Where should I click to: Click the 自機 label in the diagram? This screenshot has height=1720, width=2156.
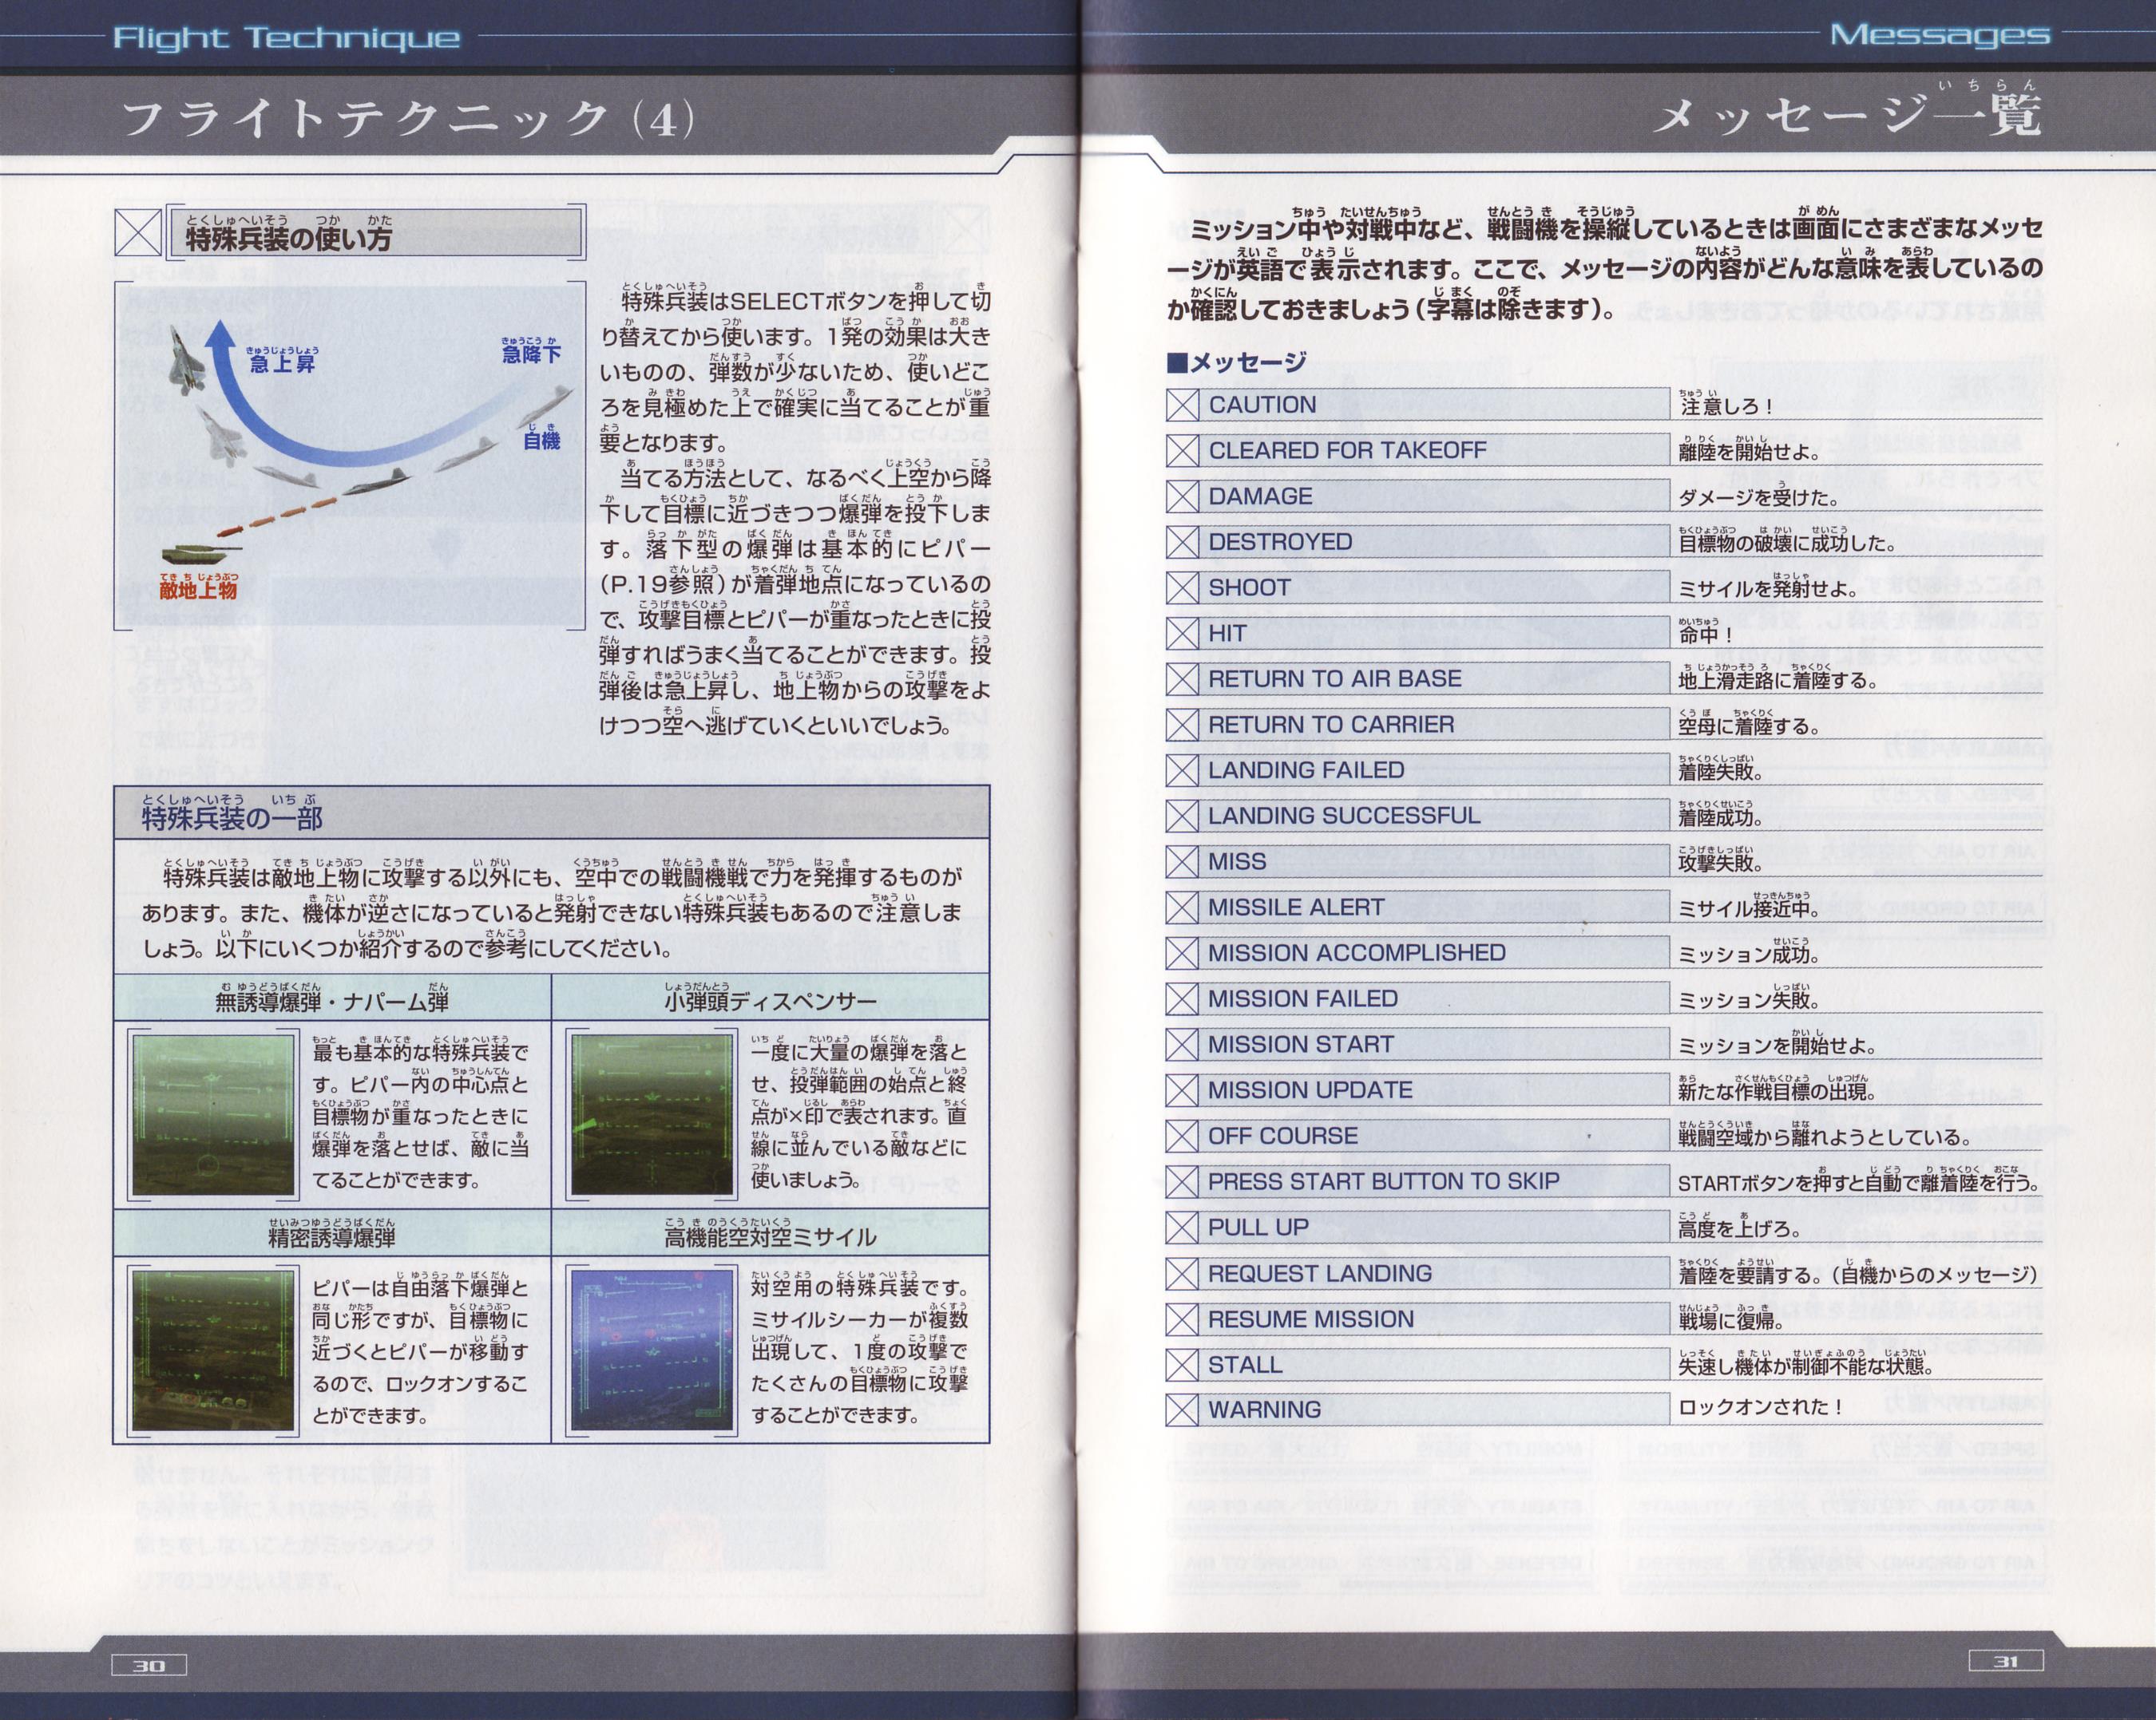(541, 440)
